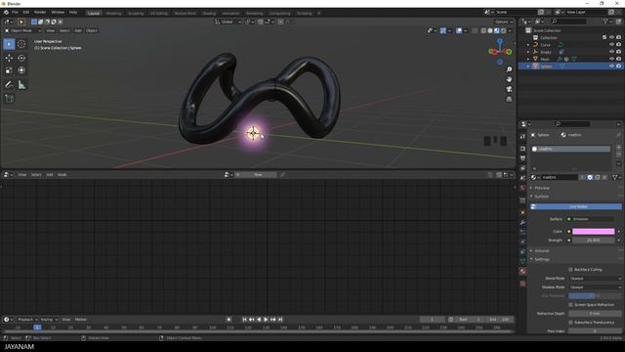
Task: Toggle Collection visibility eye in outliner
Action: tap(611, 37)
